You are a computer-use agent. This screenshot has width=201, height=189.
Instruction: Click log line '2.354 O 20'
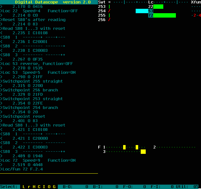19,112
